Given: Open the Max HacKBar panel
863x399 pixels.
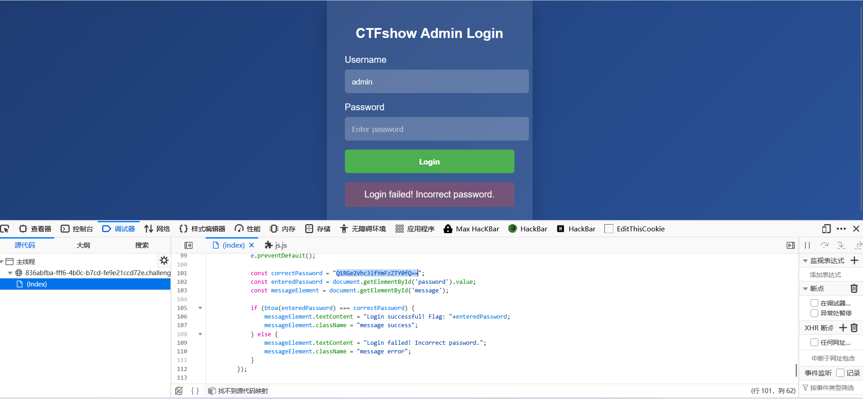Looking at the screenshot, I should pos(472,229).
